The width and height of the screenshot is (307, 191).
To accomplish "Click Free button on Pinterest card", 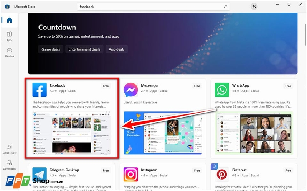I will pos(288,170).
